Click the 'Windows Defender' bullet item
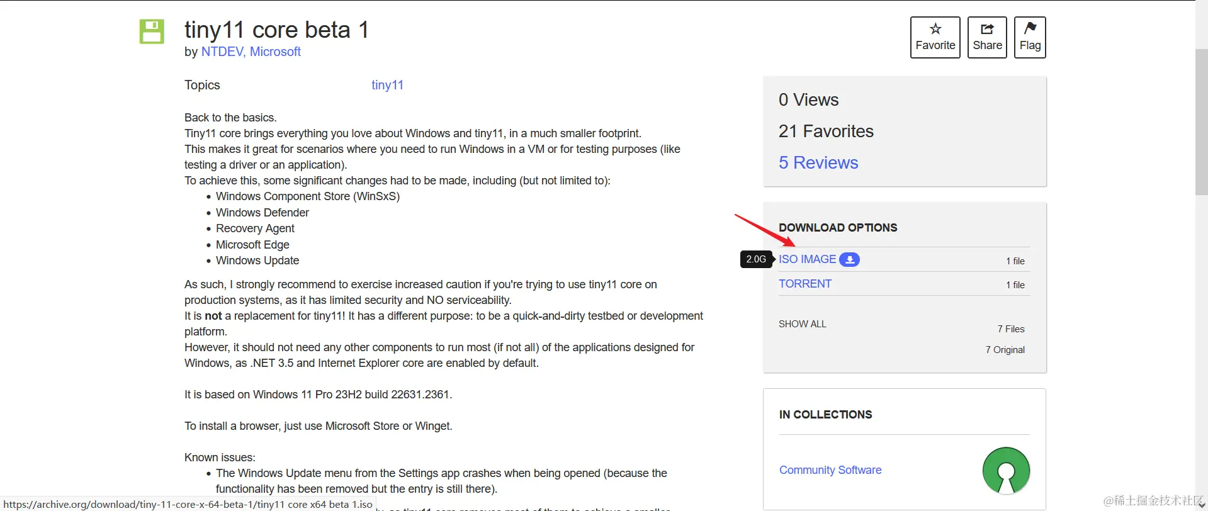This screenshot has width=1208, height=511. (262, 213)
